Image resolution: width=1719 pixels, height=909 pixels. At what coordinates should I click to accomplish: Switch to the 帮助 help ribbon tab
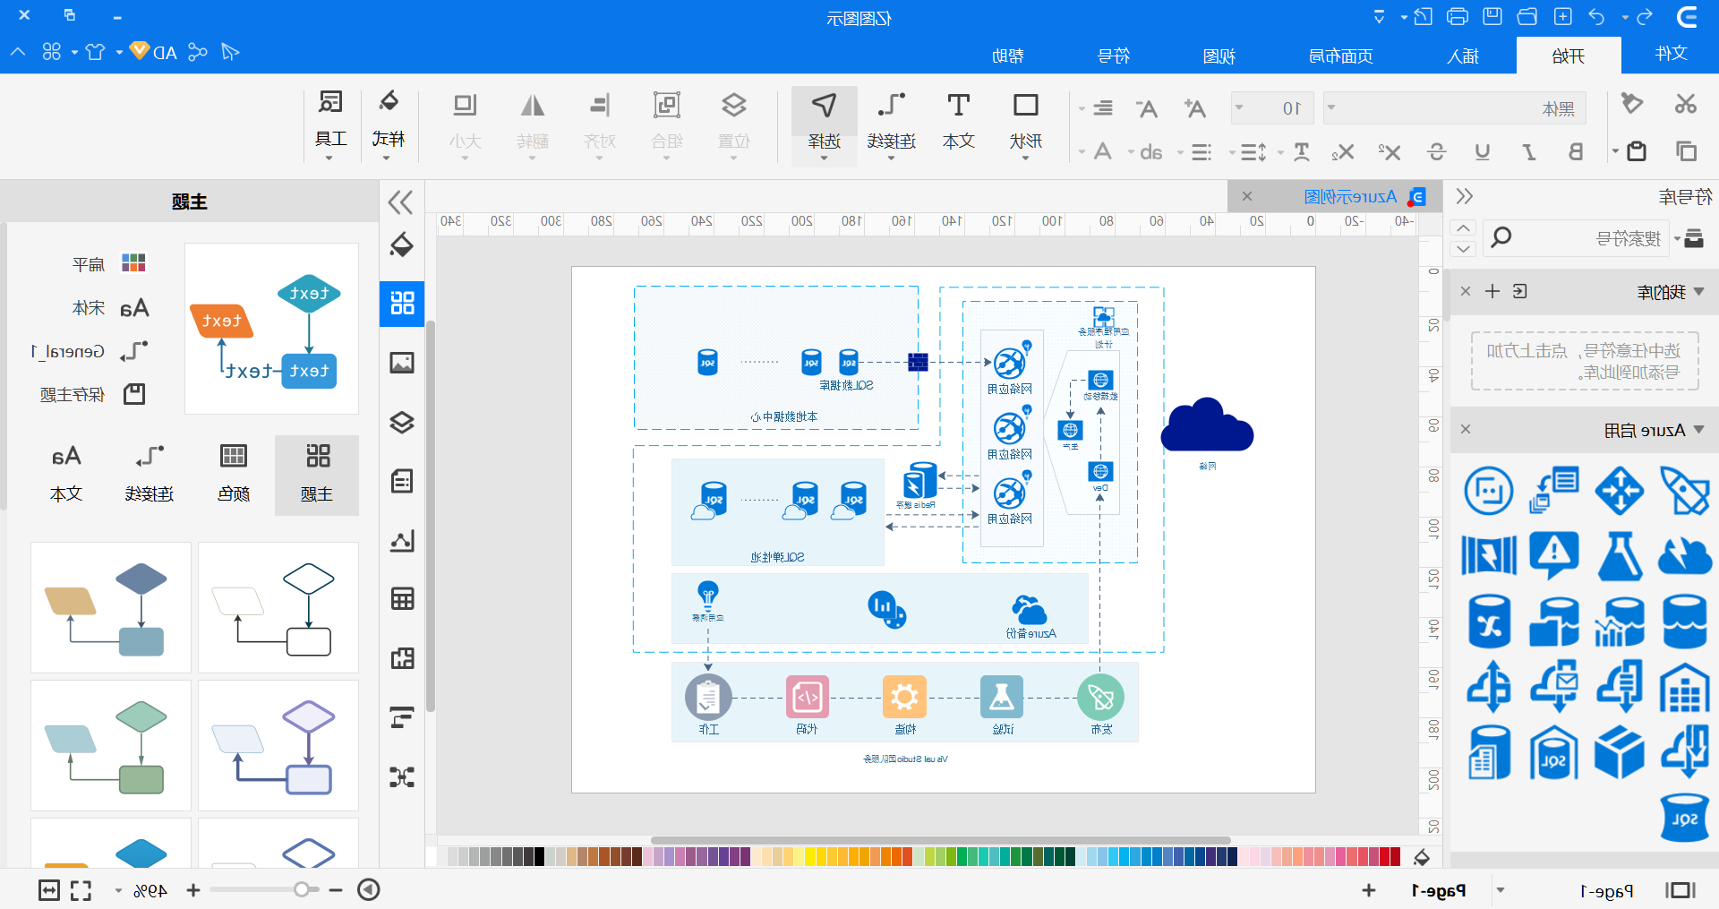[x=1007, y=56]
